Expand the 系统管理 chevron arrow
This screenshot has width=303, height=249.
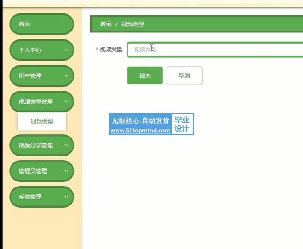click(x=66, y=197)
